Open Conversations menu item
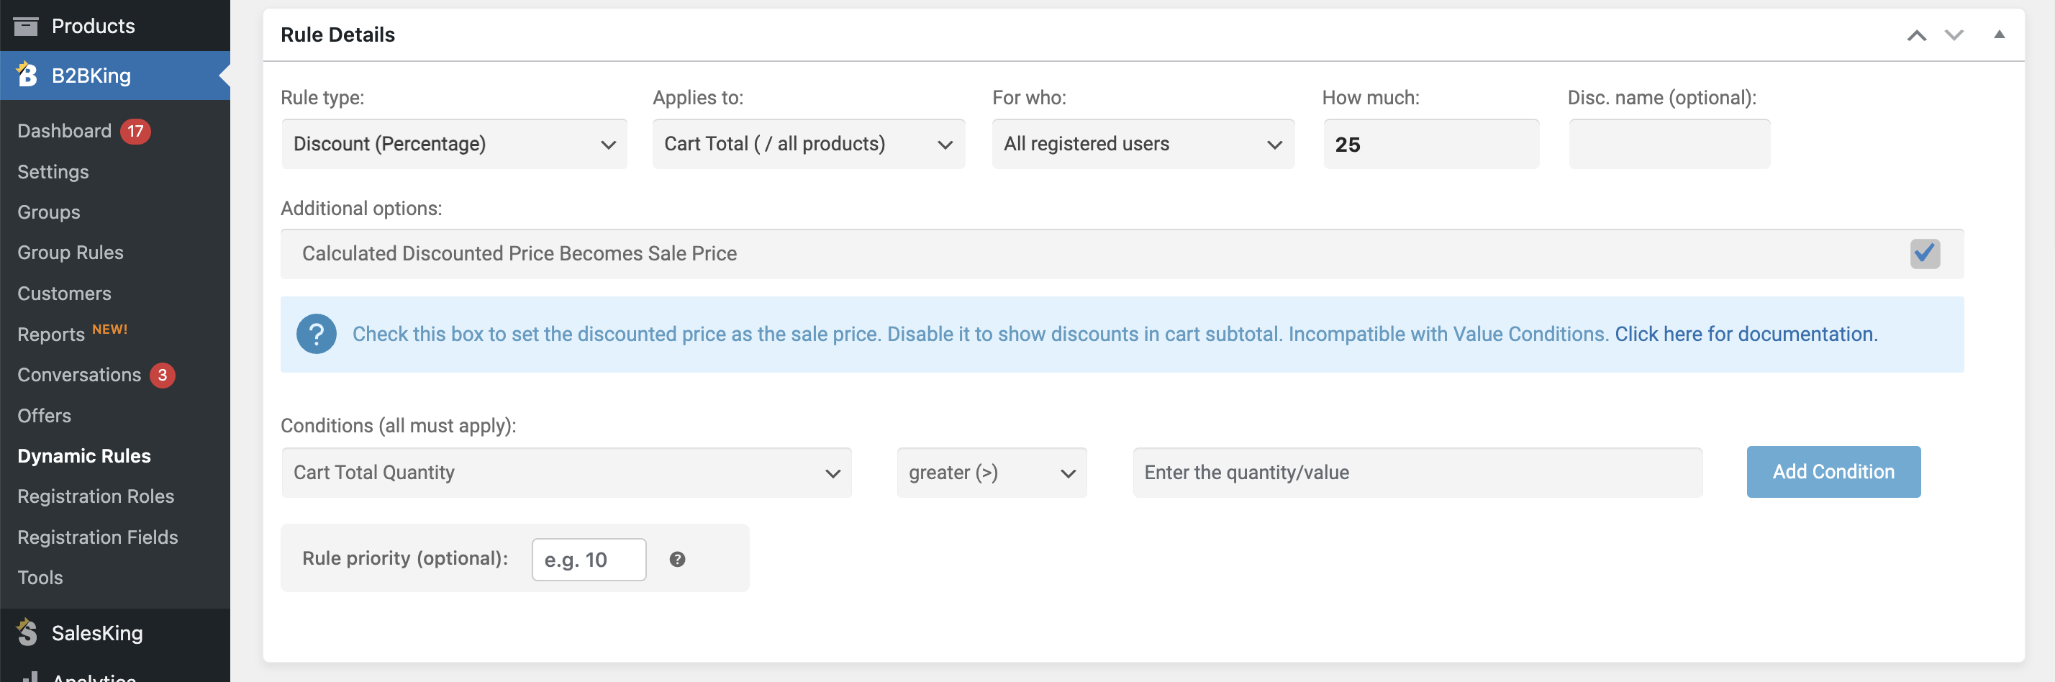The height and width of the screenshot is (682, 2055). pyautogui.click(x=79, y=375)
